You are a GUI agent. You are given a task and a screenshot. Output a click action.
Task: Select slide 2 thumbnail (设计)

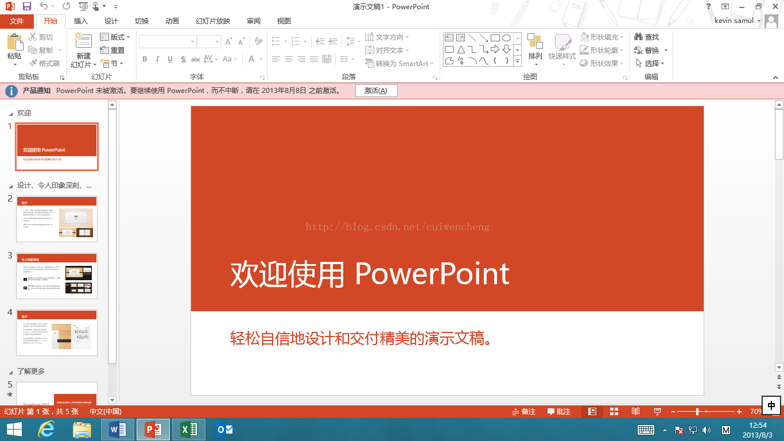tap(57, 219)
